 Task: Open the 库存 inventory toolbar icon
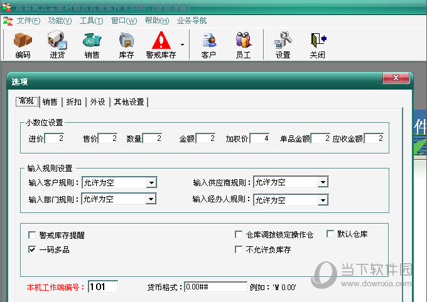point(126,45)
